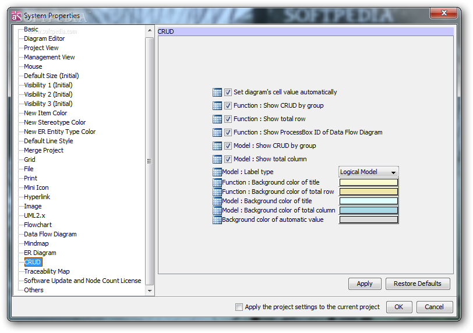Toggle 'Model : Show total column' checkbox
The height and width of the screenshot is (333, 473).
(228, 159)
